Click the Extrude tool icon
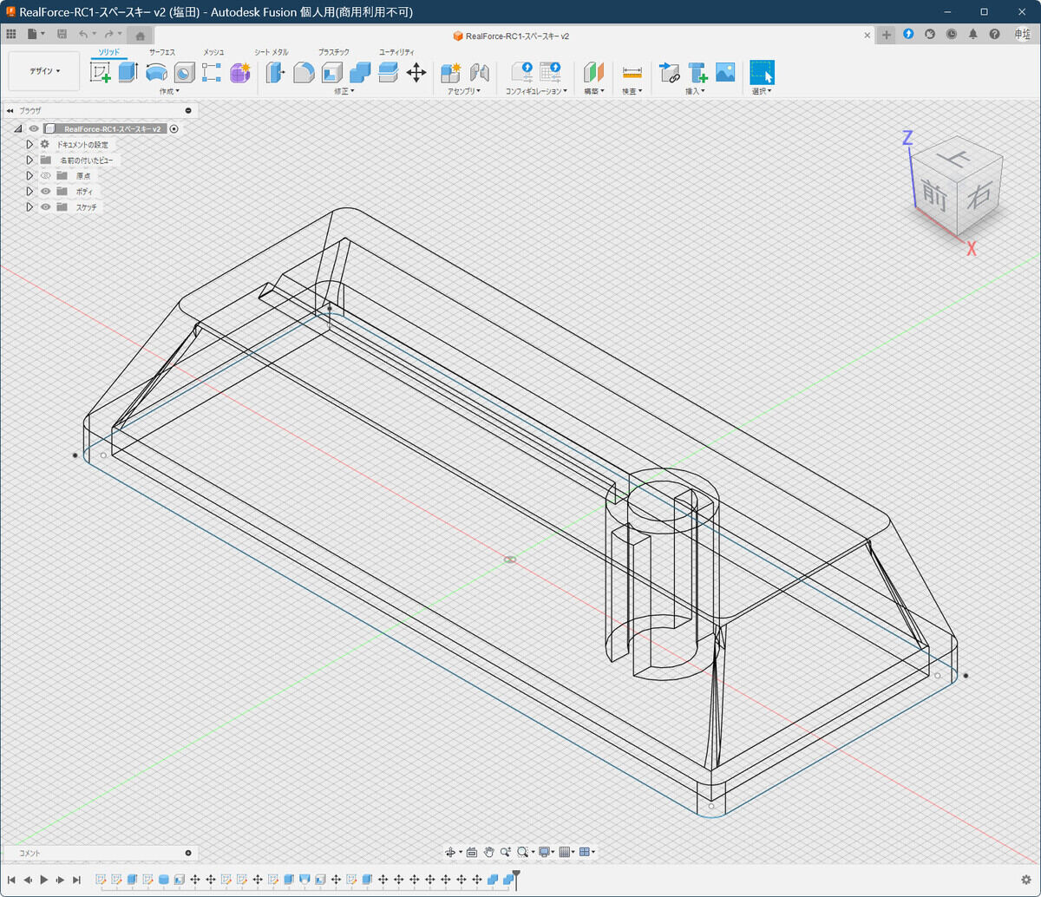The image size is (1041, 897). (128, 73)
